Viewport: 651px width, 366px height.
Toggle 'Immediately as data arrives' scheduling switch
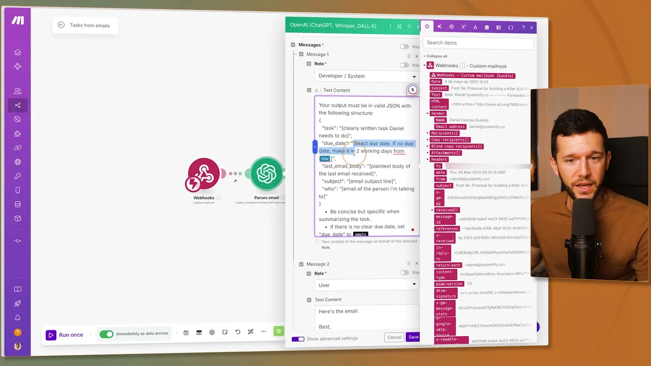[106, 335]
